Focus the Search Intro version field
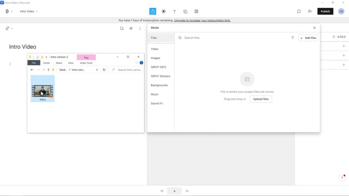 pos(127,70)
